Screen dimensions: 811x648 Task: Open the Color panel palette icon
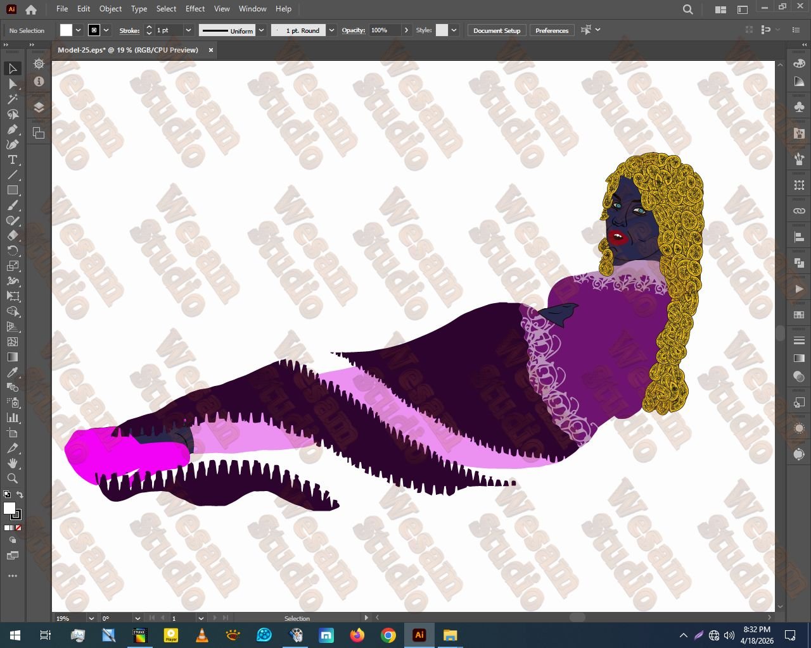click(799, 63)
